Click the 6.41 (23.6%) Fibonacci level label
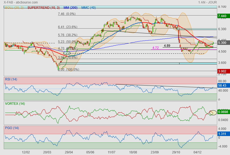This screenshot has width=230, height=155. (x=68, y=27)
